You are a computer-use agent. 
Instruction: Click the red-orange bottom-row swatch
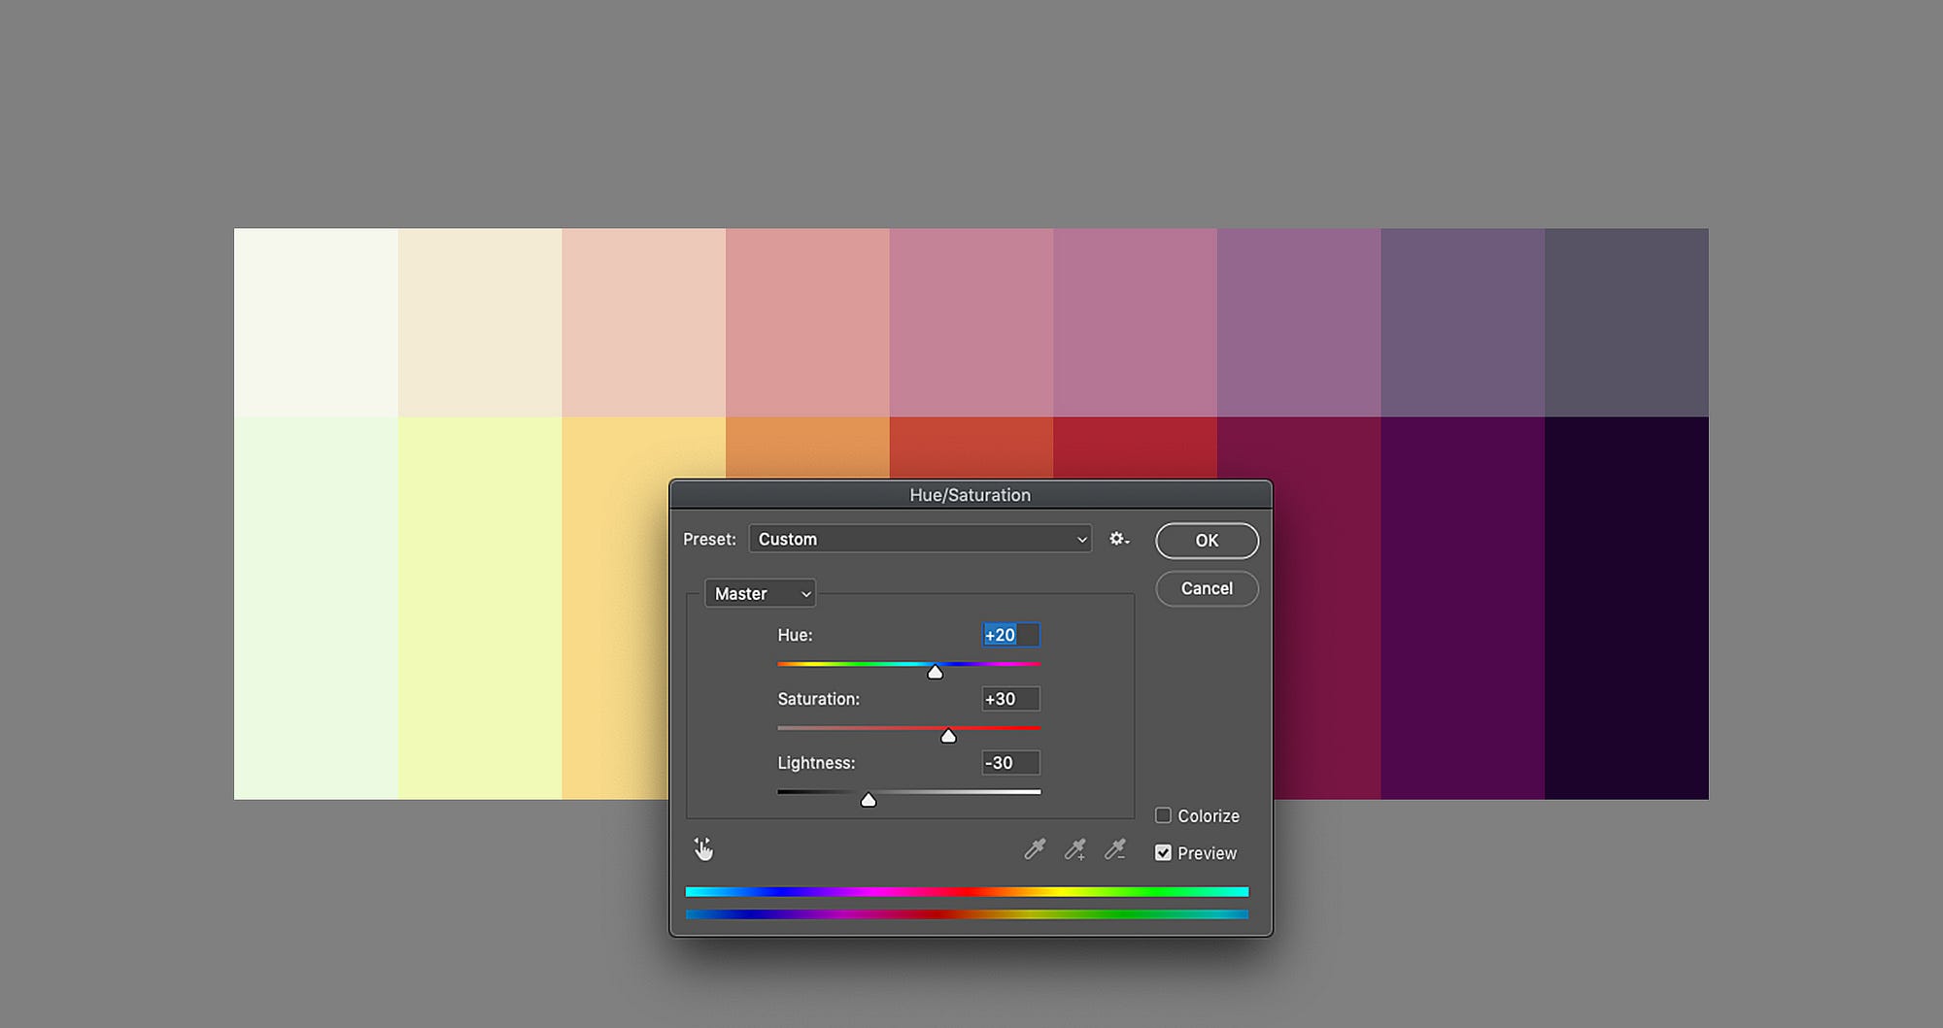click(971, 448)
